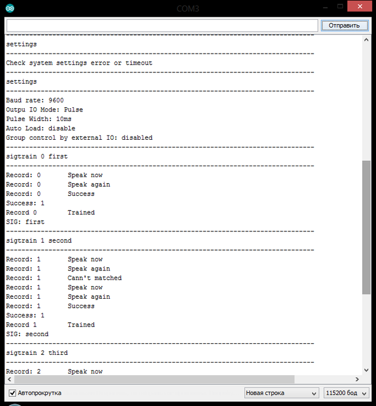
Task: Click the vertical scrollbar down arrow
Action: 366,370
